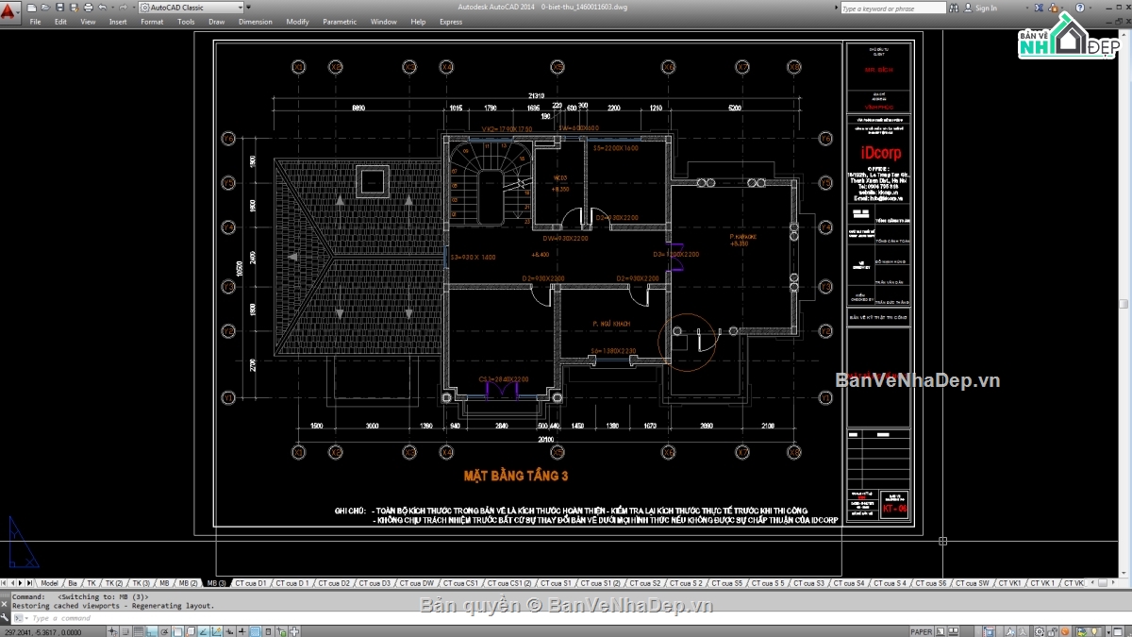Switch to the CT cua D3 layout tab

pyautogui.click(x=375, y=583)
